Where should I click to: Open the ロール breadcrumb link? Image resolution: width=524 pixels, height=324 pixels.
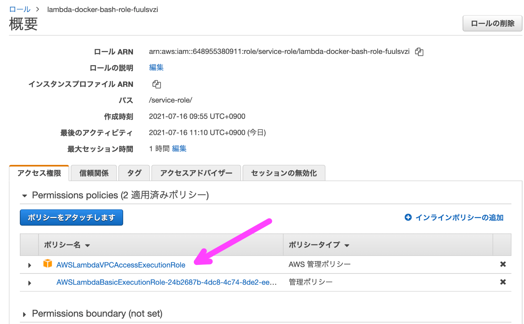coord(20,9)
